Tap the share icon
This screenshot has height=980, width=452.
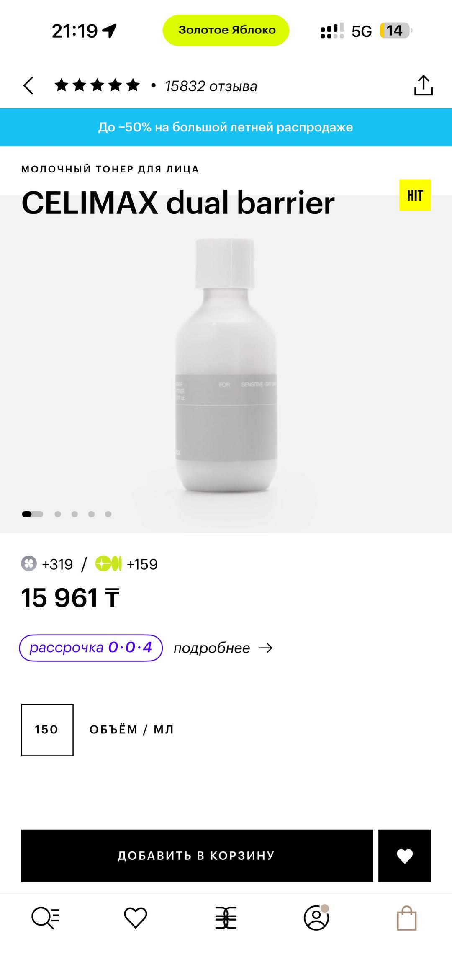tap(423, 85)
